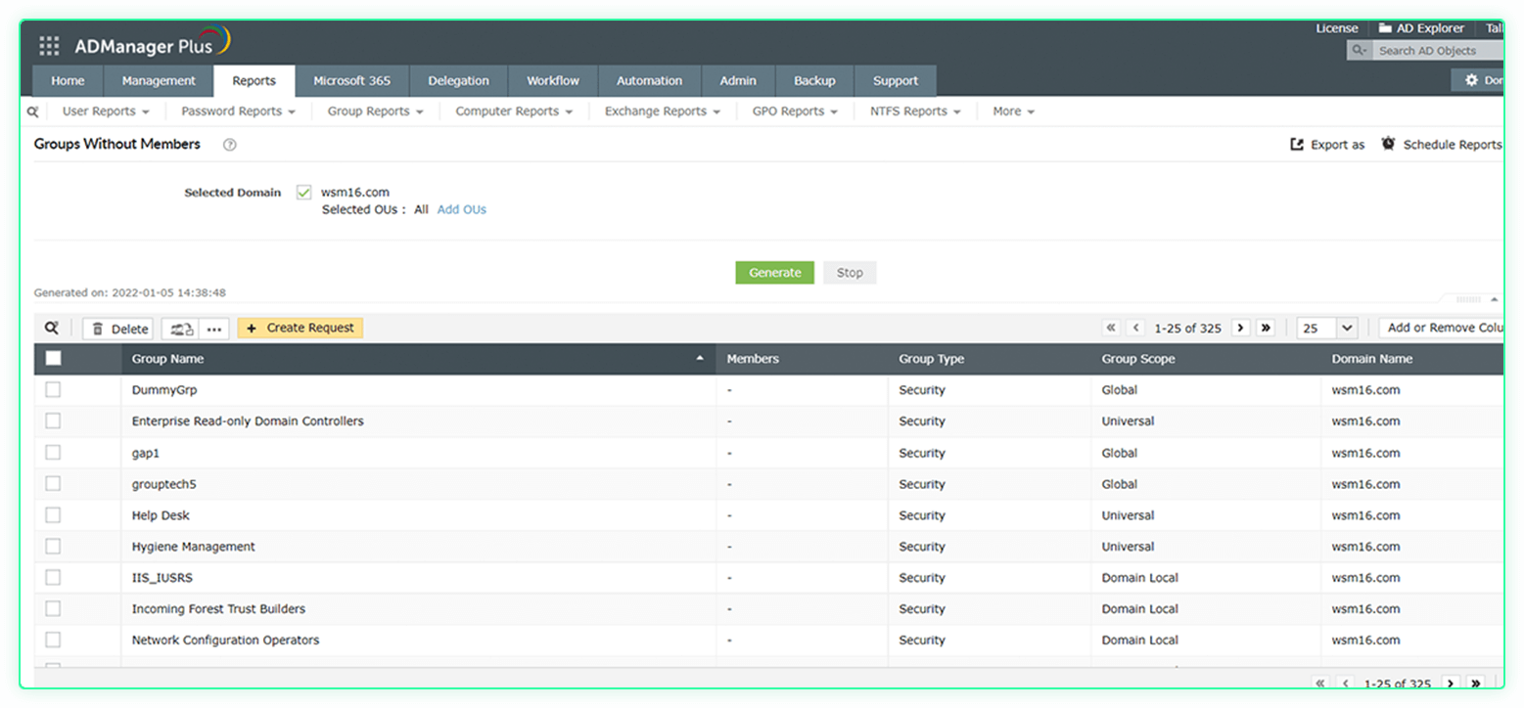Check the DummyGrp row checkbox

[x=53, y=390]
